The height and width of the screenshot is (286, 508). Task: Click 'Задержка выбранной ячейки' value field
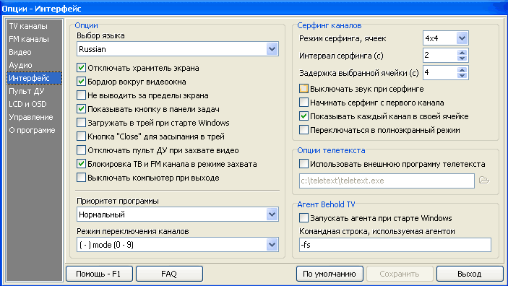pos(440,72)
